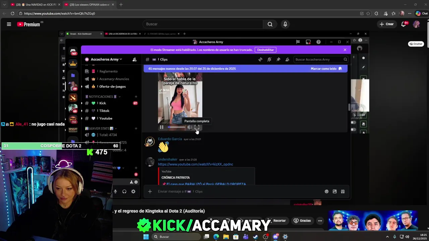This screenshot has height=241, width=429.
Task: Open pinned messages in Clips channel
Action: (x=278, y=60)
